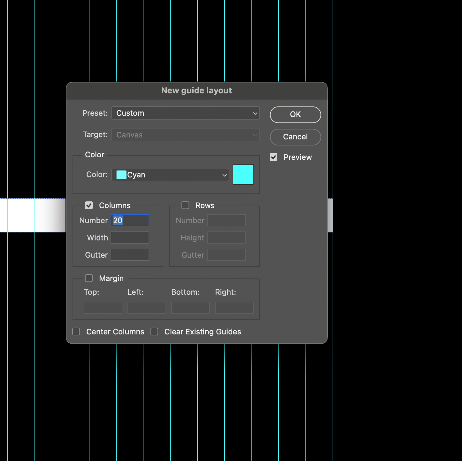Enable the Rows checkbox
This screenshot has height=461, width=462.
point(185,205)
